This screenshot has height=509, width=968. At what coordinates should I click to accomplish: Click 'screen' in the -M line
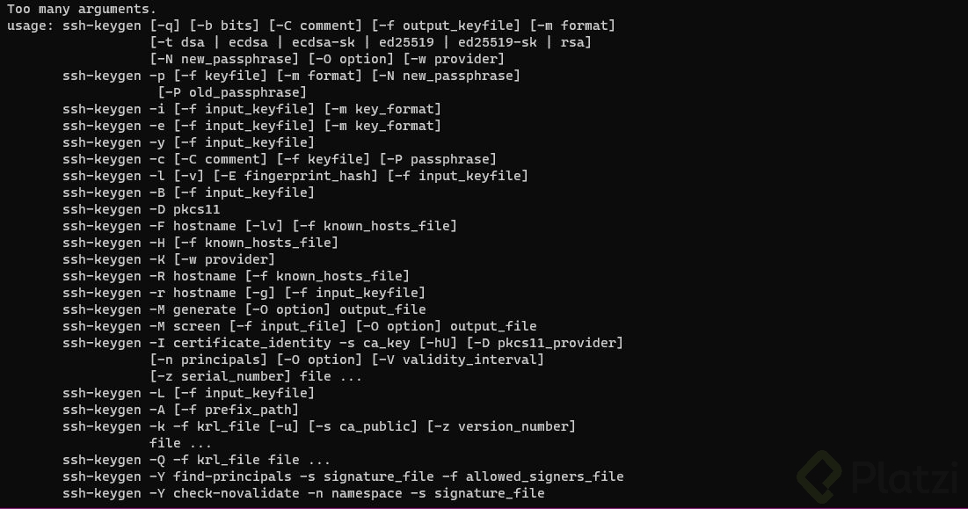(196, 326)
